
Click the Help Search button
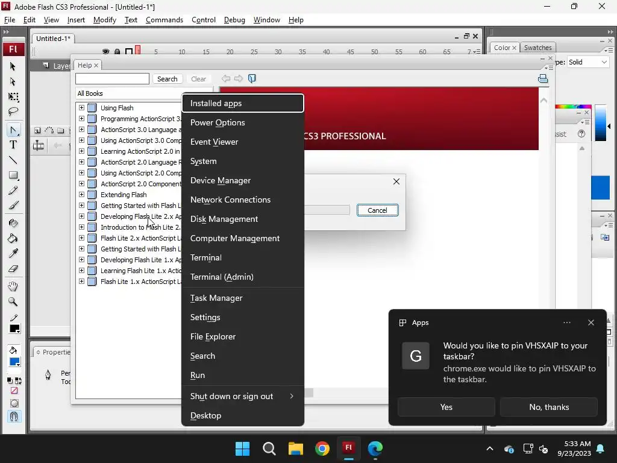tap(168, 79)
